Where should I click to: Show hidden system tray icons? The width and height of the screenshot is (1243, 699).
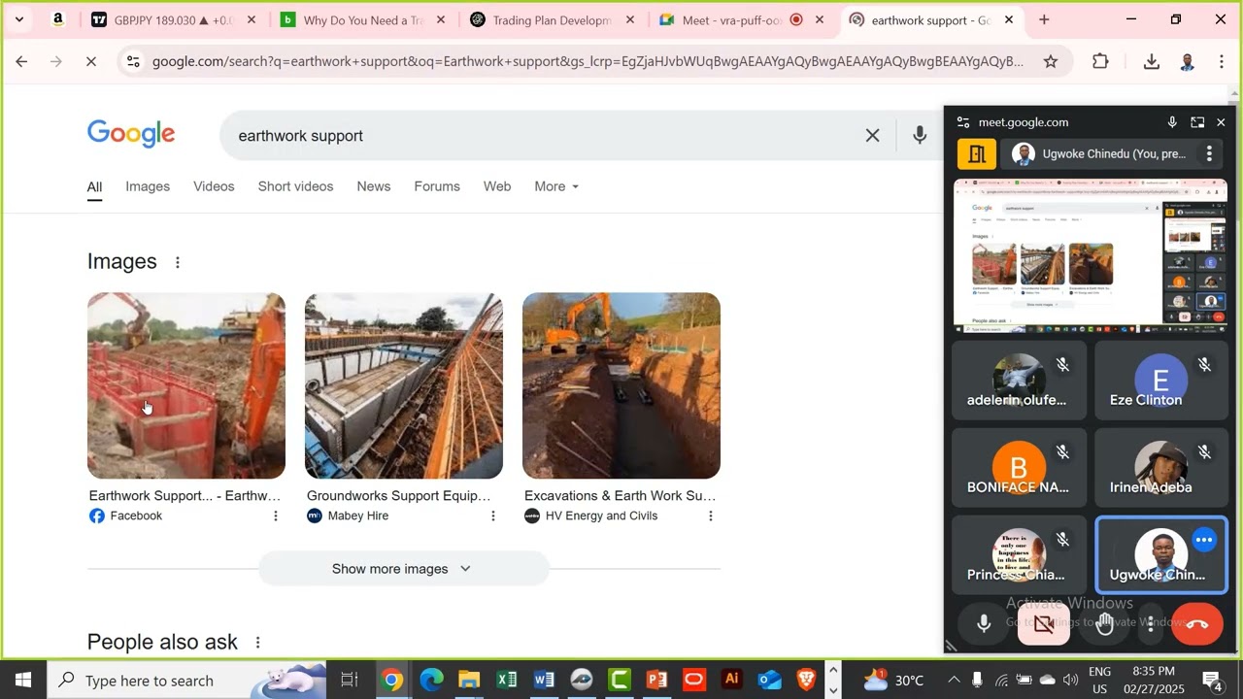coord(954,680)
